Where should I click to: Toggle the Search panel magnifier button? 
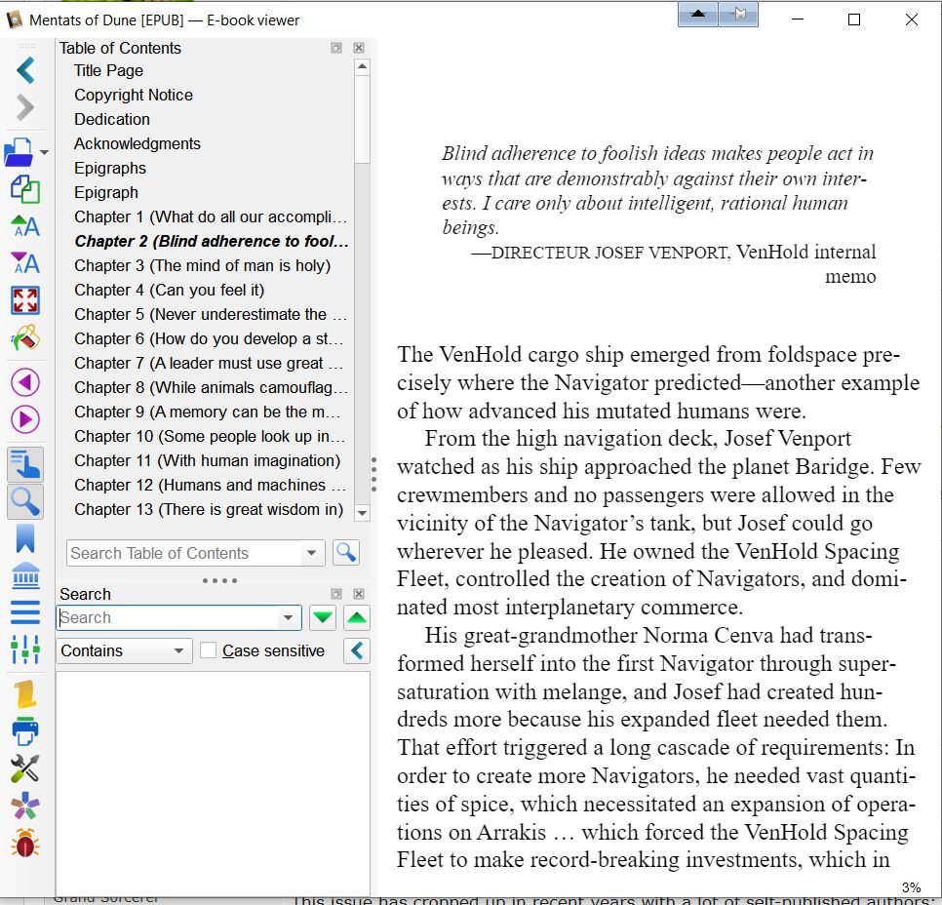click(x=25, y=502)
